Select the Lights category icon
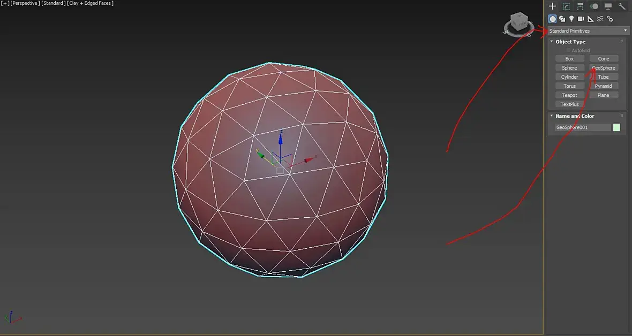The image size is (632, 336). point(571,19)
